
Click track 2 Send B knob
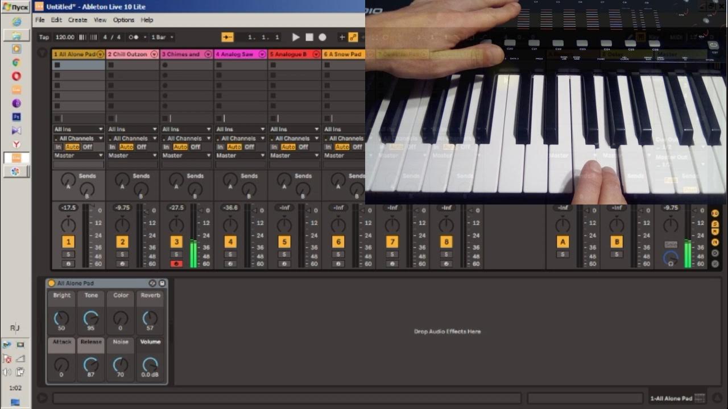click(140, 190)
